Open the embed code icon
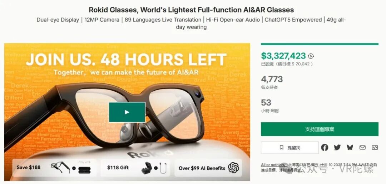Screen dimensions: 386x184 click(x=375, y=147)
